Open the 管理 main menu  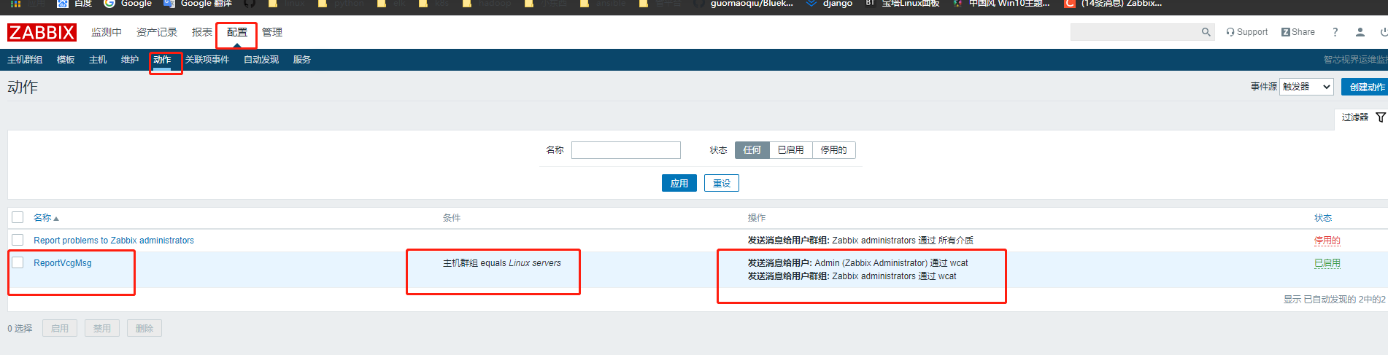point(272,32)
